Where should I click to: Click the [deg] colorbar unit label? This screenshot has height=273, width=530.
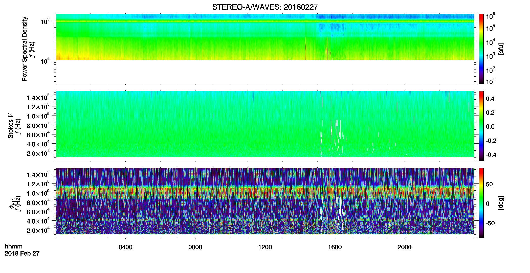[x=501, y=203]
